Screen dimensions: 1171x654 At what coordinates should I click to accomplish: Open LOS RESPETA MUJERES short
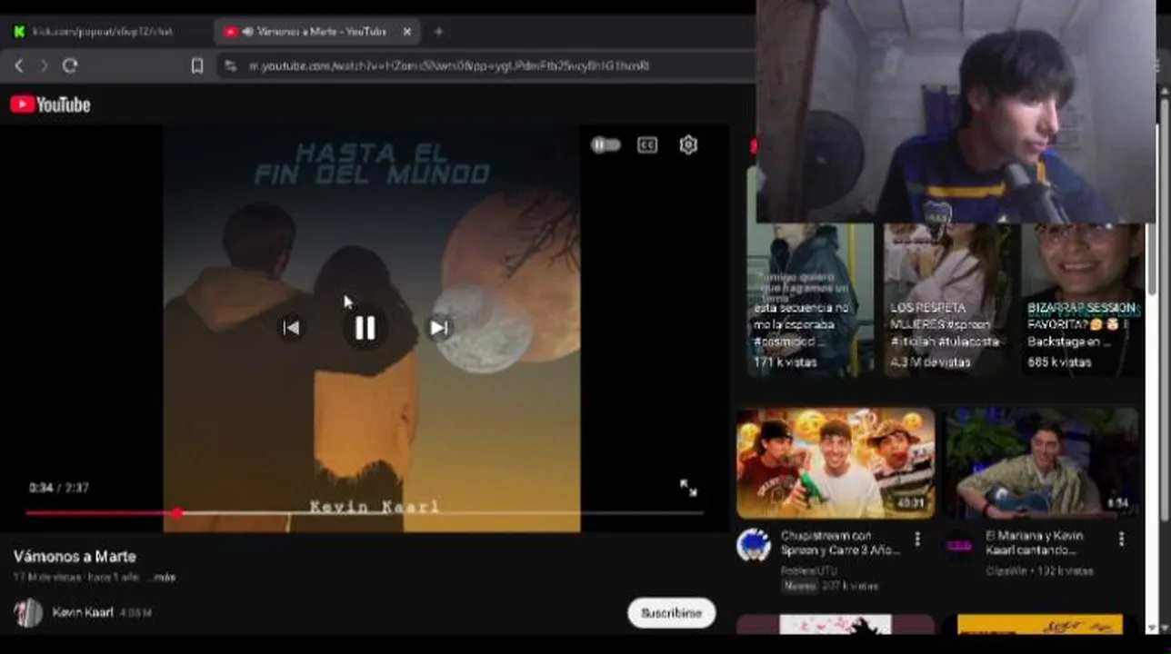point(946,300)
